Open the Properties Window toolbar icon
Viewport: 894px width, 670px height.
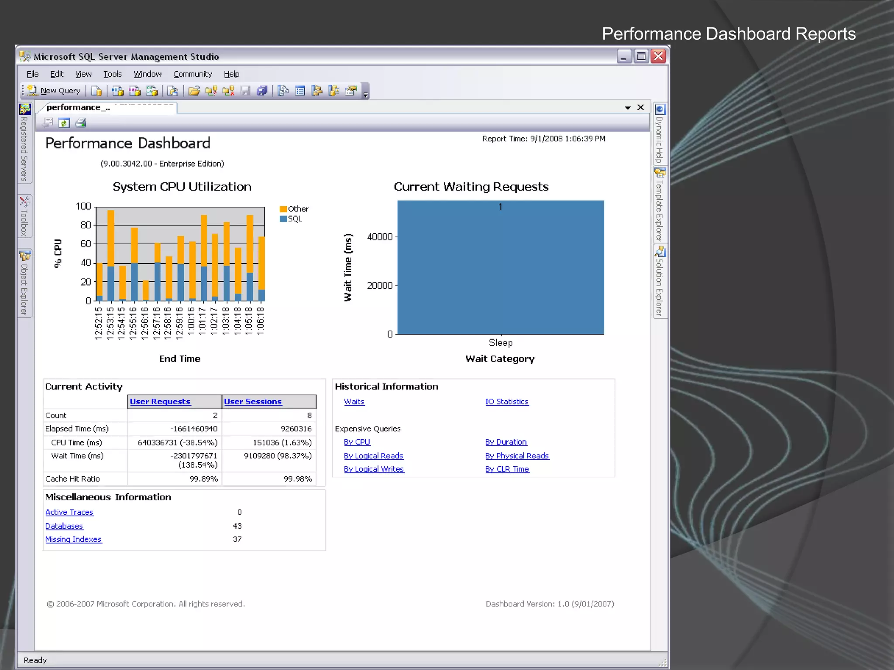tap(351, 91)
